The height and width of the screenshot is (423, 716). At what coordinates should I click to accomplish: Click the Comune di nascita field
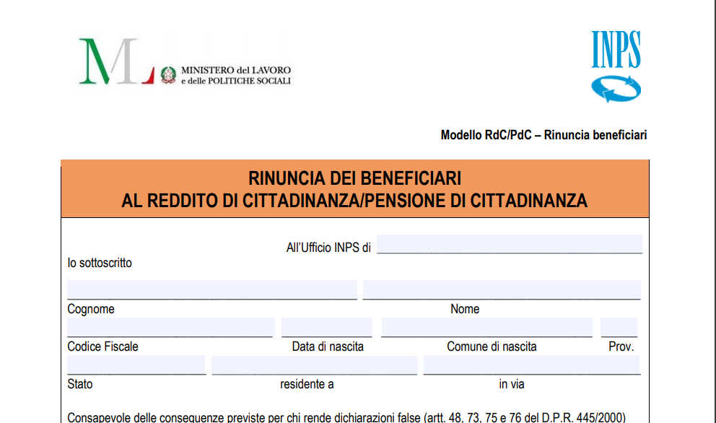486,328
